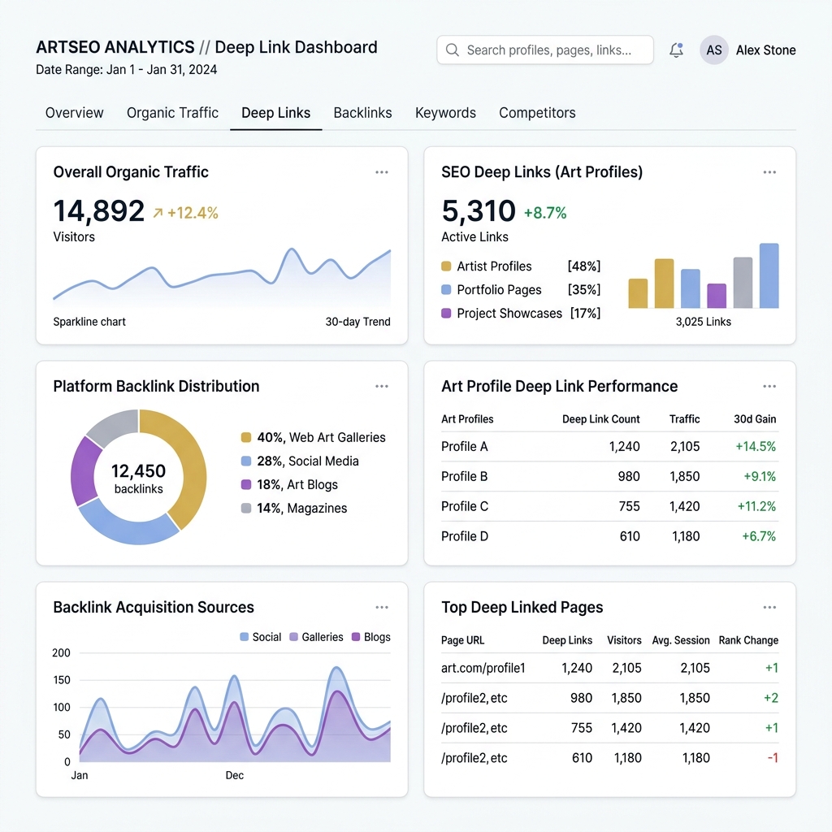
Task: Toggle the Blogs series in chart legend
Action: pyautogui.click(x=370, y=637)
